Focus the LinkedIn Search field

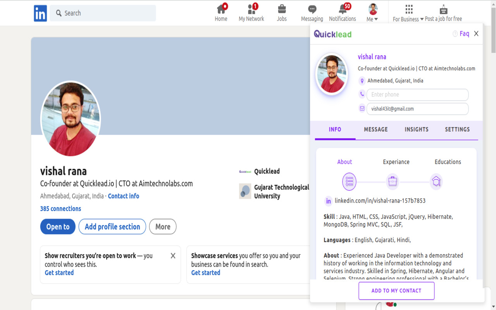point(103,13)
